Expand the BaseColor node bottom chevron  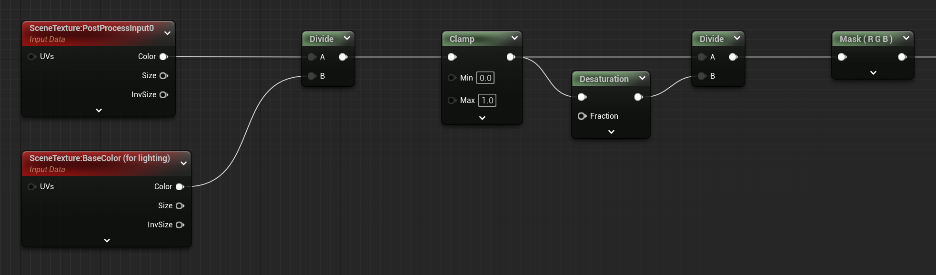107,241
